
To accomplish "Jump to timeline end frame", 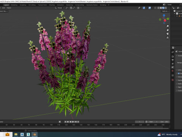I will (78, 122).
